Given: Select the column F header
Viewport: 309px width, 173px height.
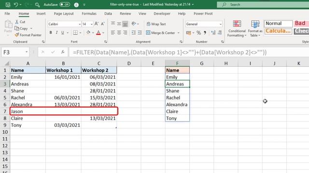Looking at the screenshot, I should tap(177, 63).
